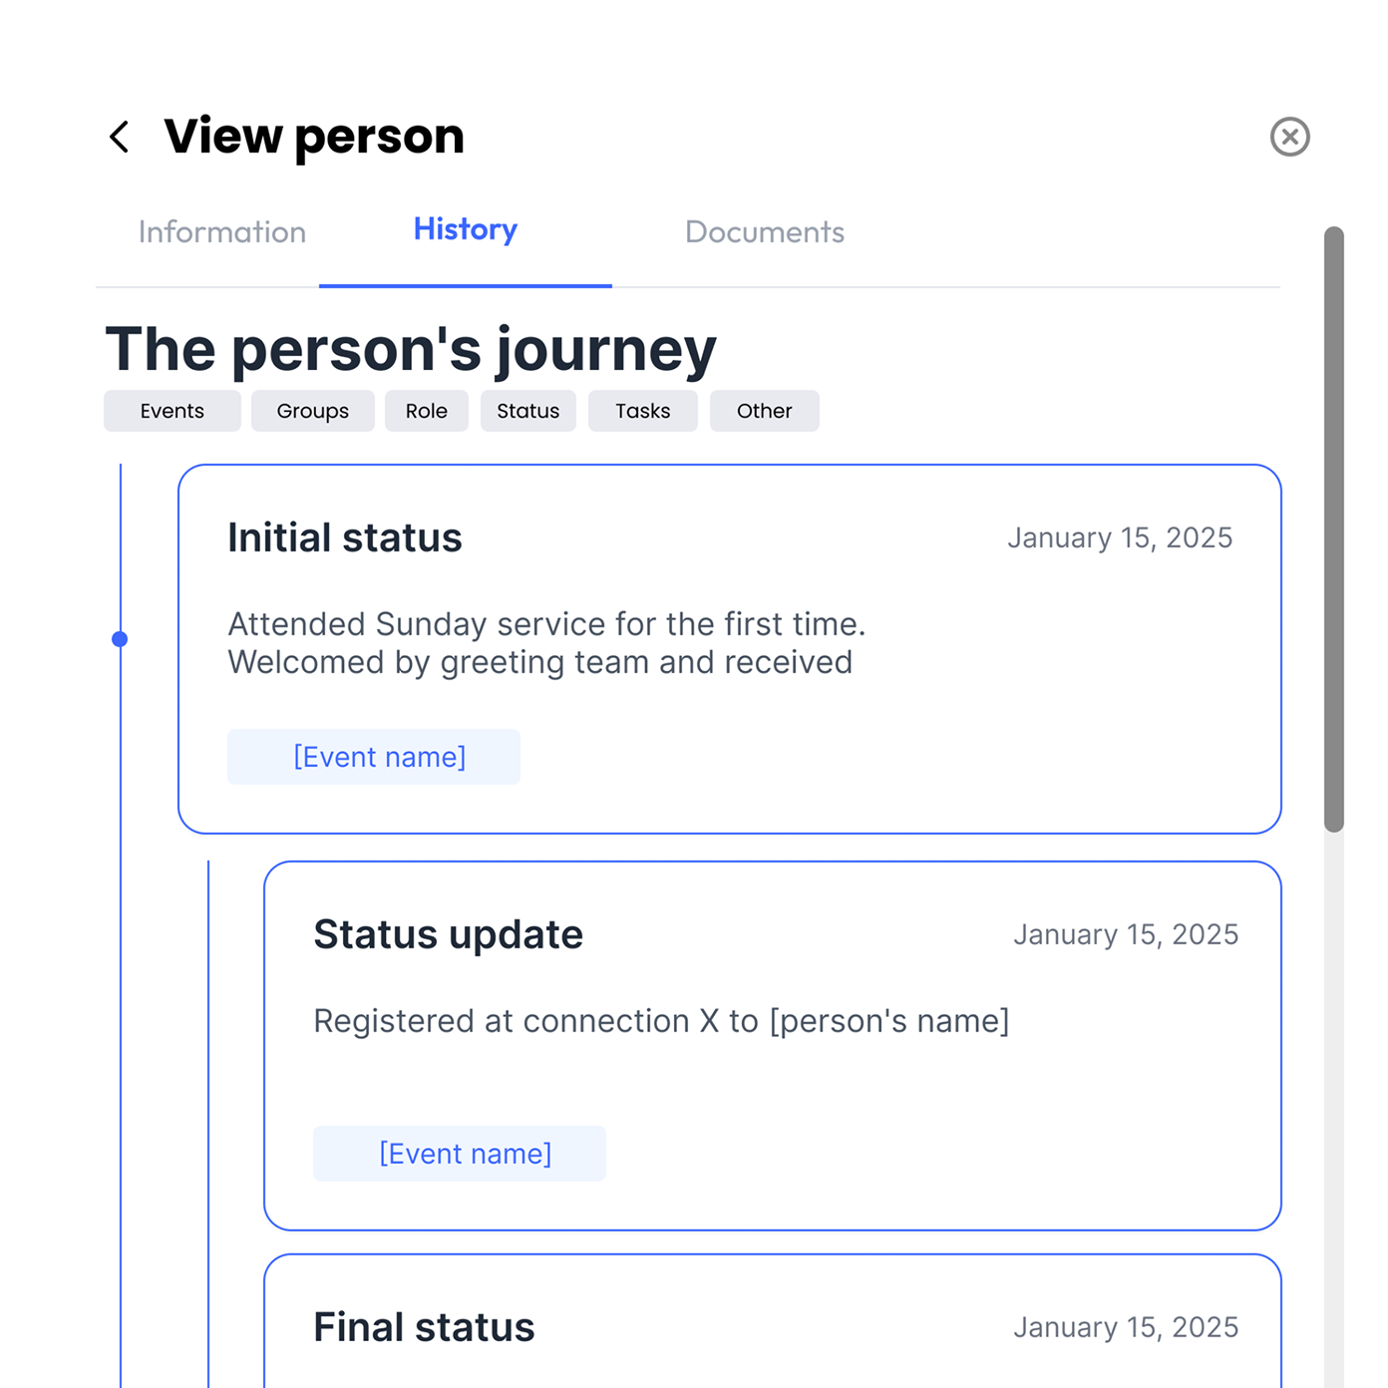Switch to the Information tab
The width and height of the screenshot is (1388, 1388).
(221, 232)
